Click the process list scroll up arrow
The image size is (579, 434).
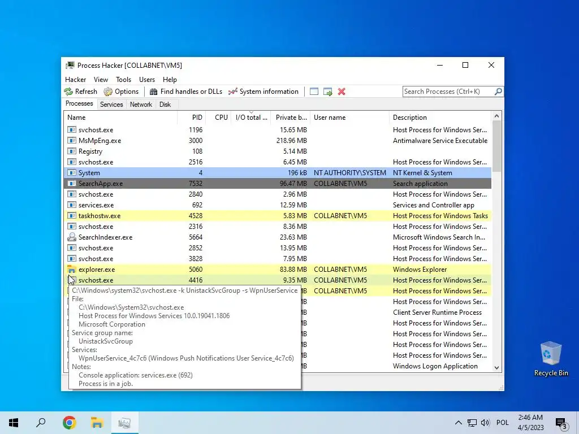[496, 116]
